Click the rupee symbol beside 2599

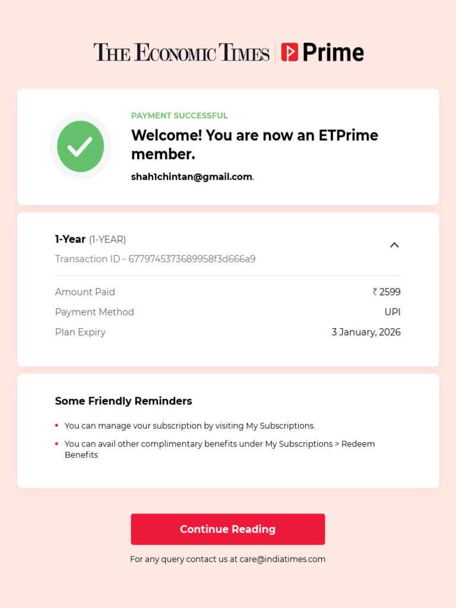(x=375, y=292)
